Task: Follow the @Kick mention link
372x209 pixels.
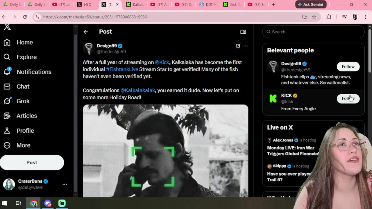Action: pyautogui.click(x=162, y=62)
